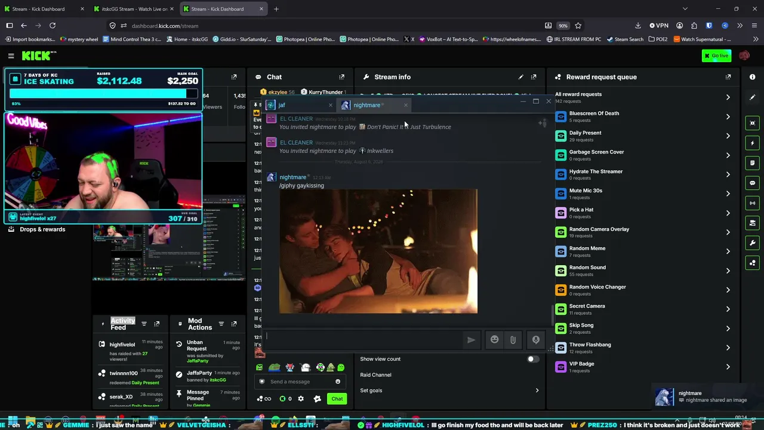Toggle the notes panel icon in right sidebar

[752, 163]
